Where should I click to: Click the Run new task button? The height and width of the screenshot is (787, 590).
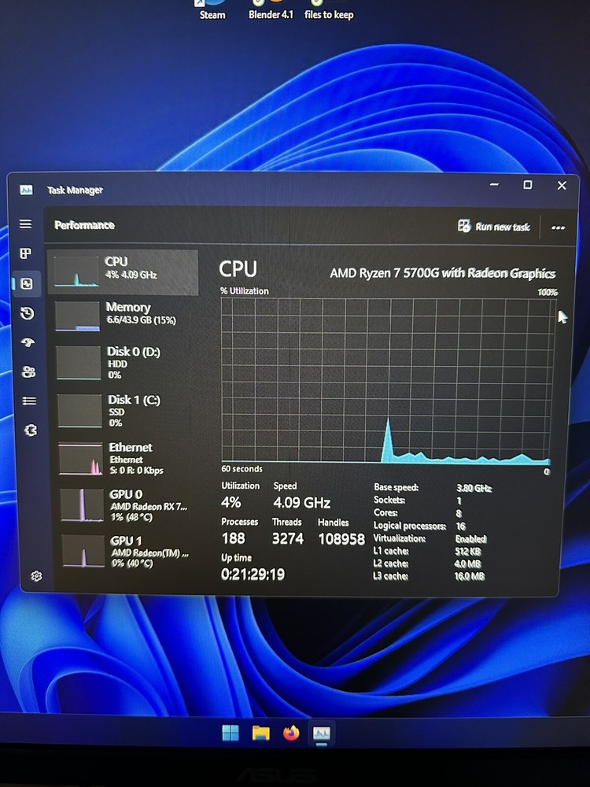(x=494, y=227)
